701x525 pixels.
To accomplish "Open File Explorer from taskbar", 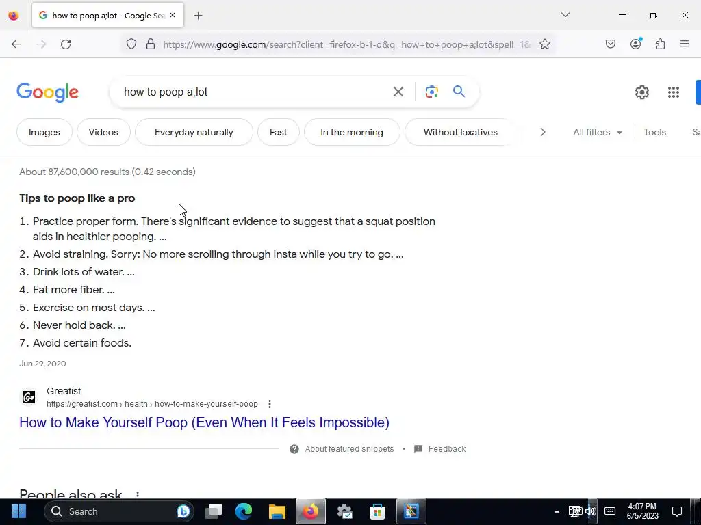I will coord(277,511).
